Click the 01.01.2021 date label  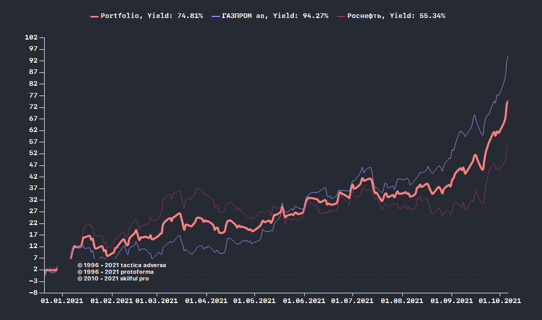click(61, 301)
